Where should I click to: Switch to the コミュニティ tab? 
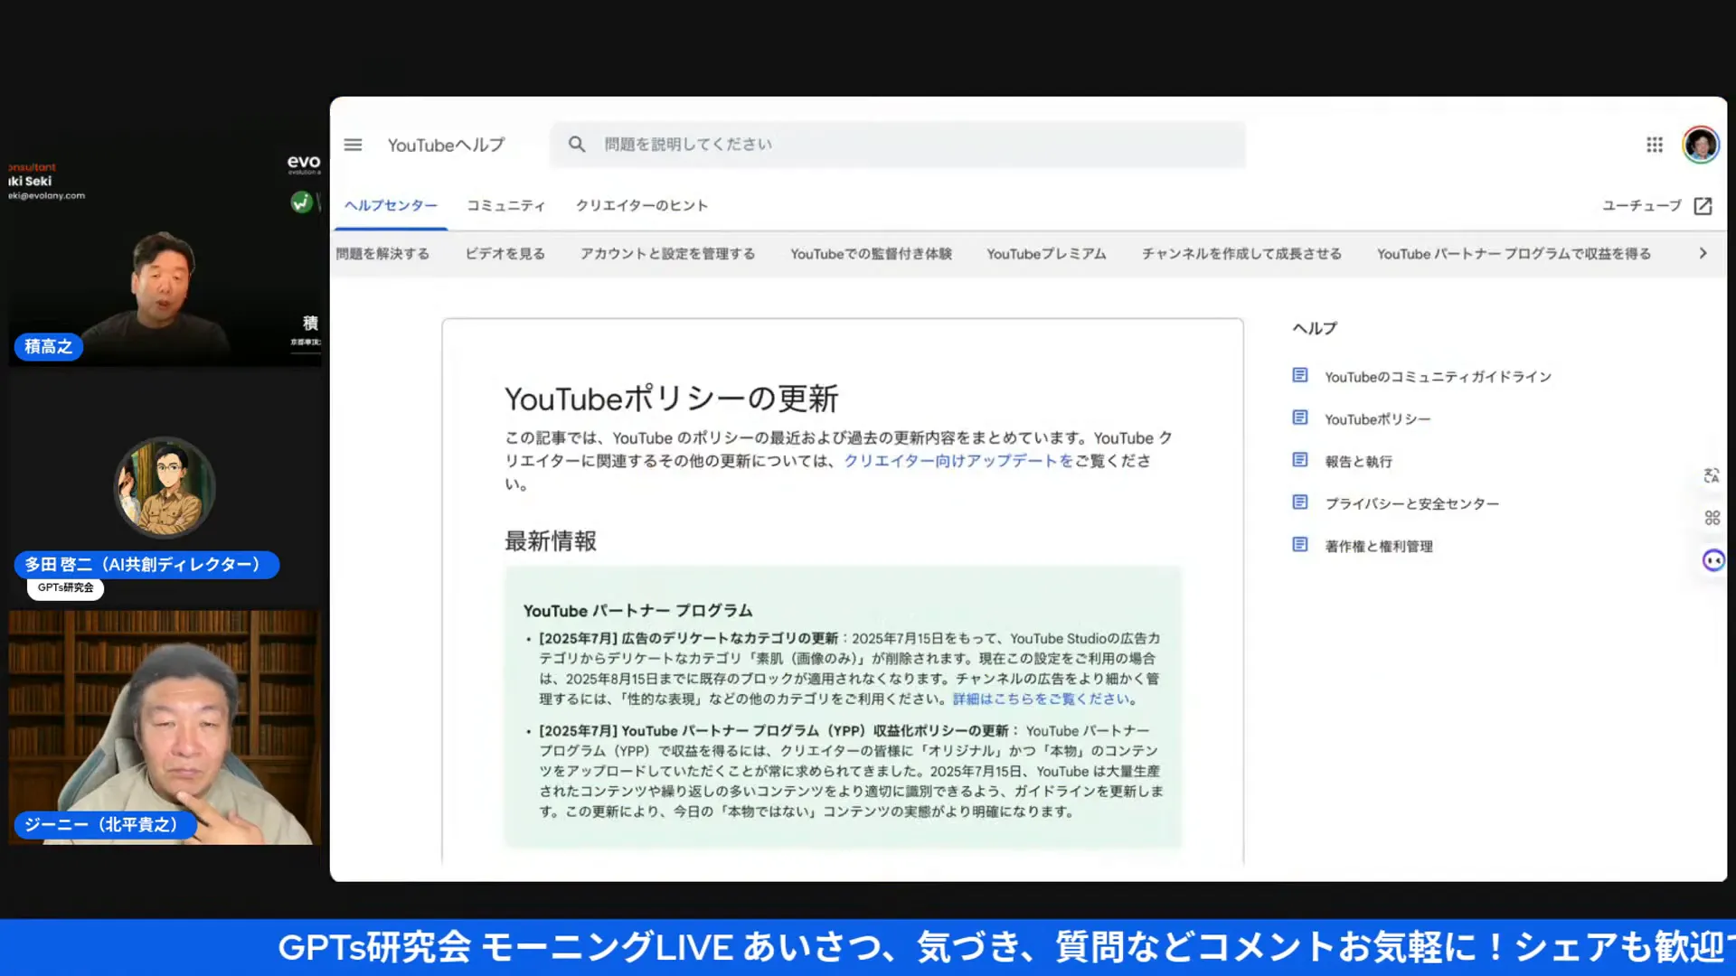coord(506,206)
